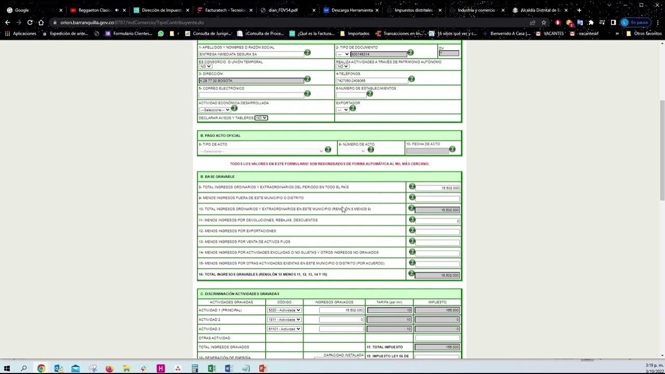Screen dimensions: 665x374
Task: Open Windows Start menu
Action: click(7, 368)
